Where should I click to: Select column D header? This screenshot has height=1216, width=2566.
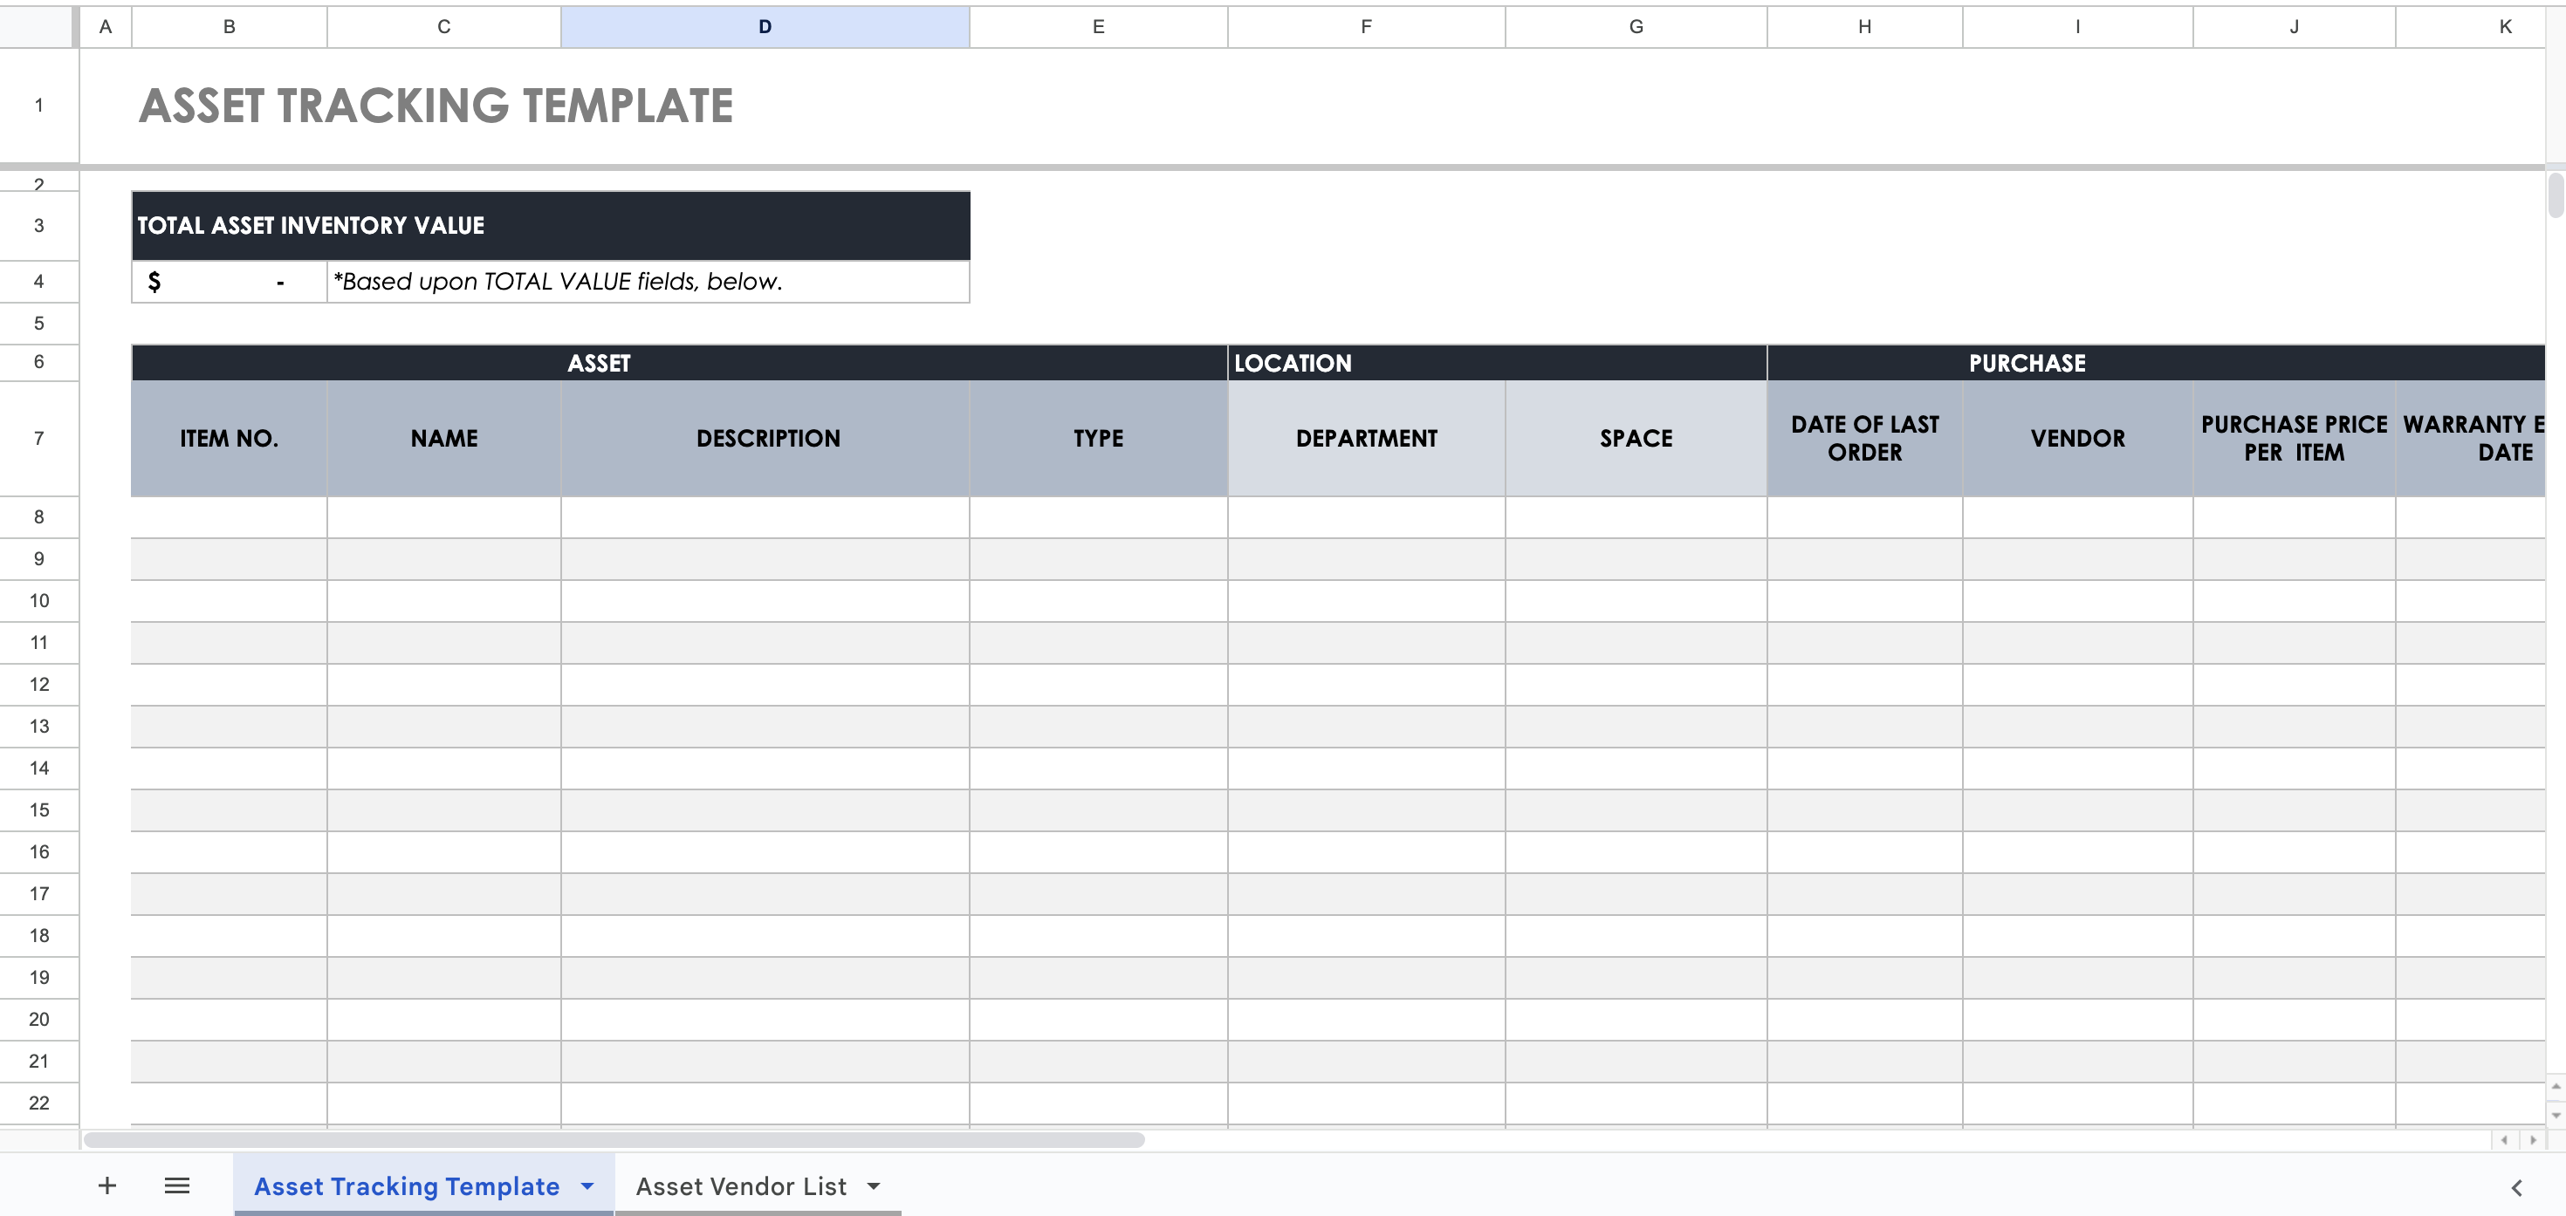pyautogui.click(x=764, y=27)
